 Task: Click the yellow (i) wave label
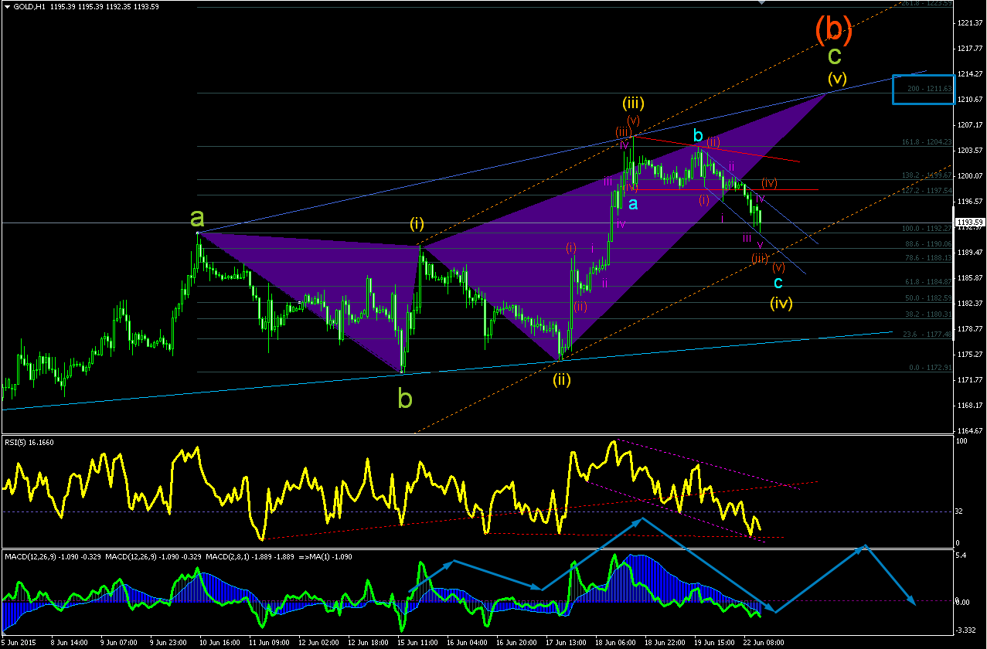click(417, 224)
